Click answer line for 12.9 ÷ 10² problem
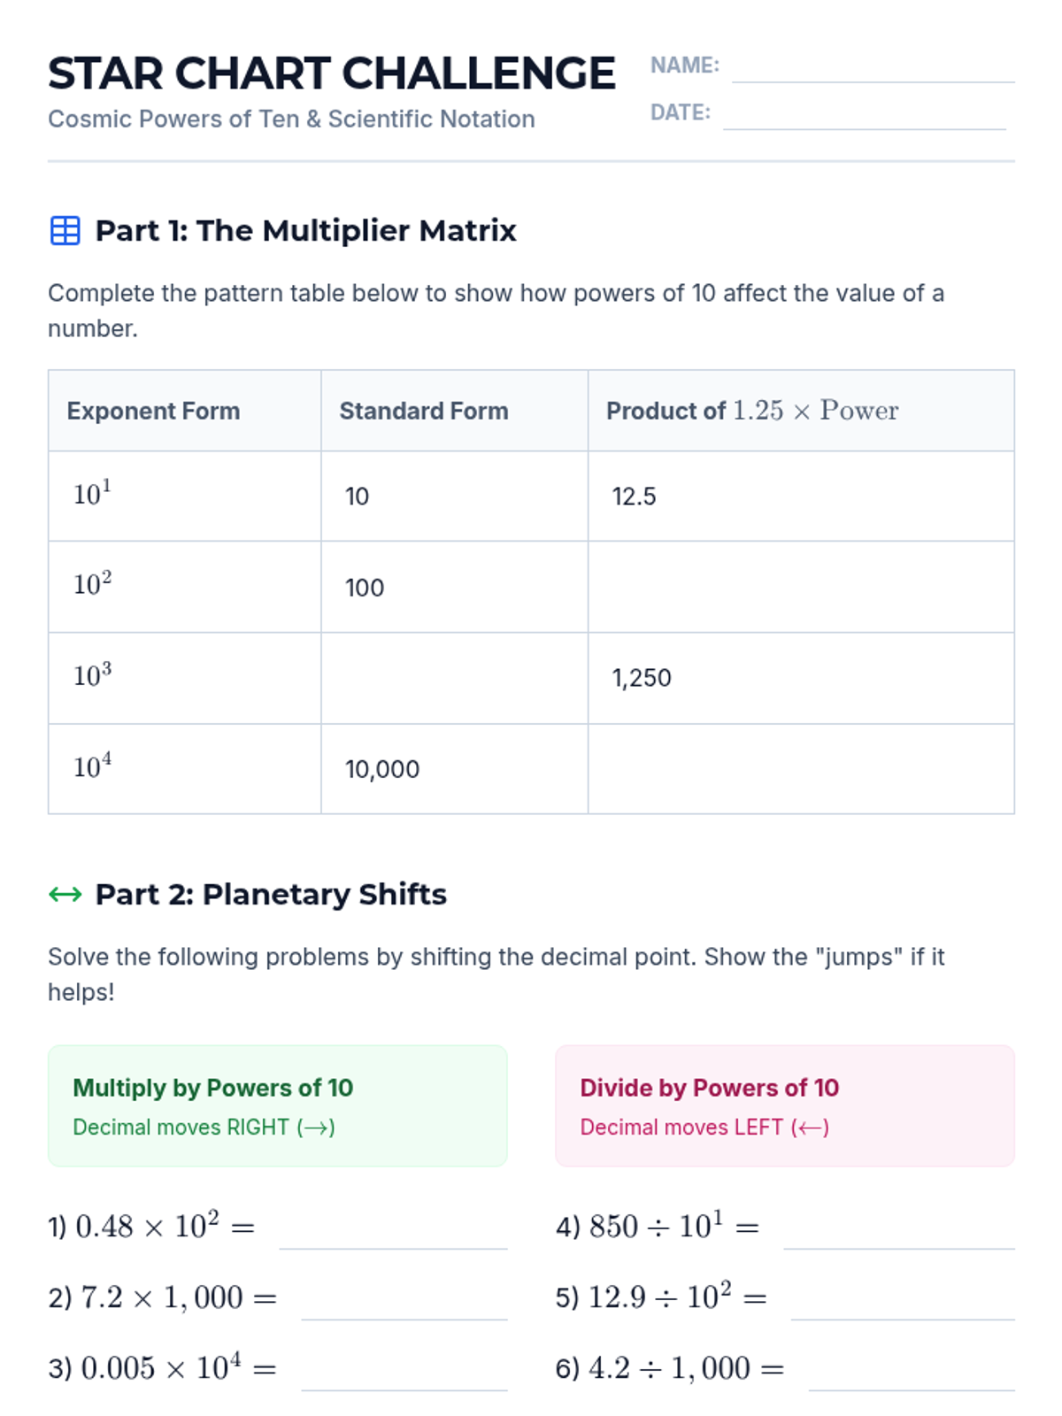1062x1416 pixels. point(903,1304)
